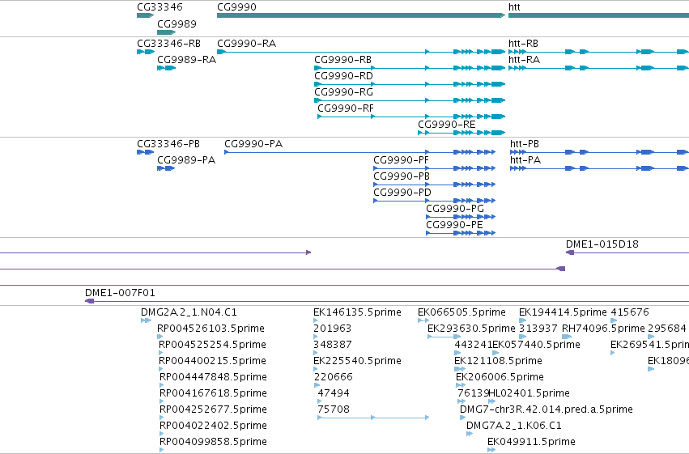Select EST RH74096.5prime
The height and width of the screenshot is (454, 689).
click(603, 329)
